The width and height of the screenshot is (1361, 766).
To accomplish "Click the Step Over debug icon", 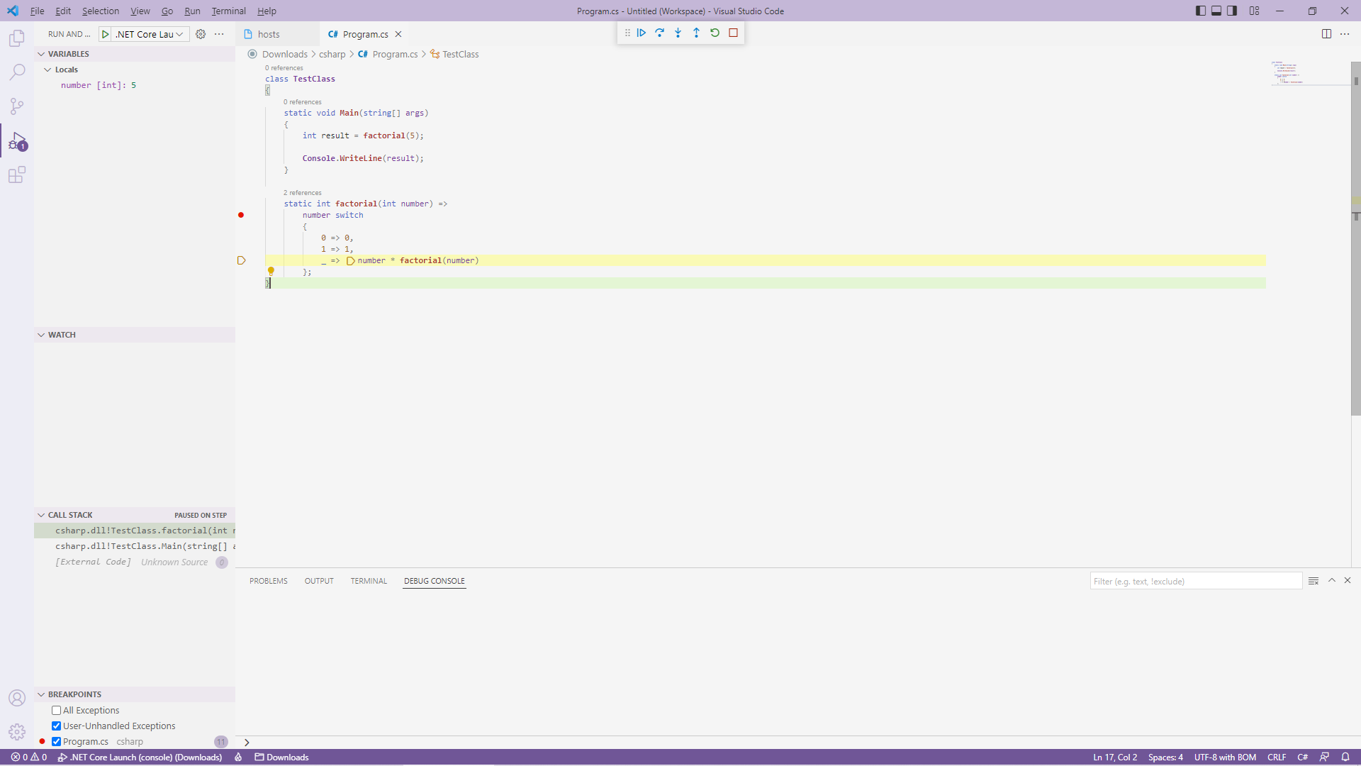I will click(659, 33).
